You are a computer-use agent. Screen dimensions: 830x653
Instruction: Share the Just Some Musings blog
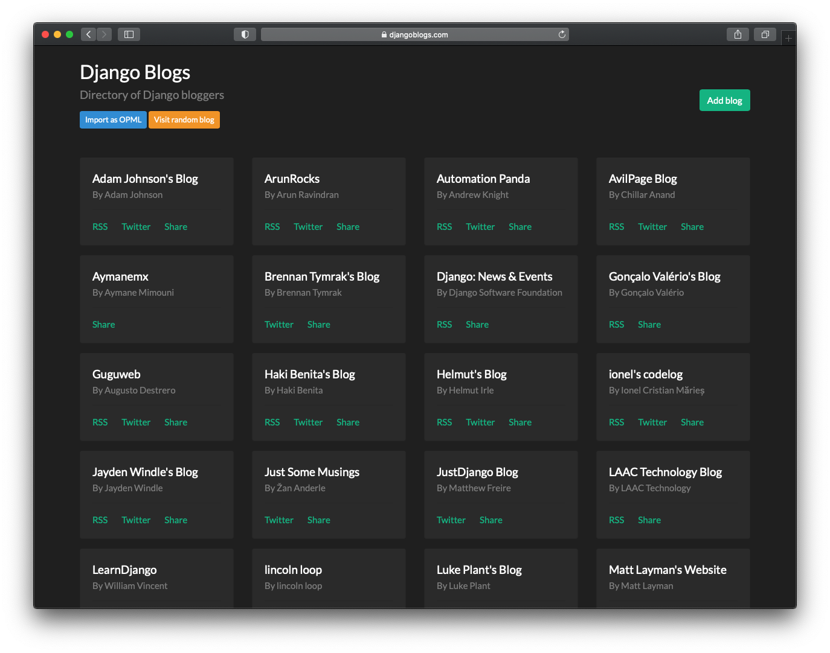319,520
